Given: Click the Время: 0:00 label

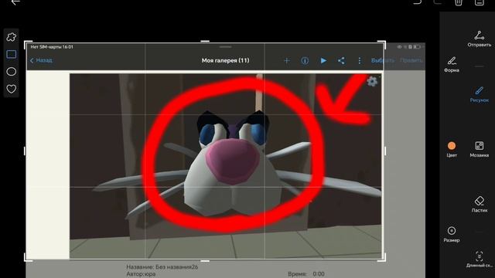Looking at the screenshot, I should tap(306, 274).
